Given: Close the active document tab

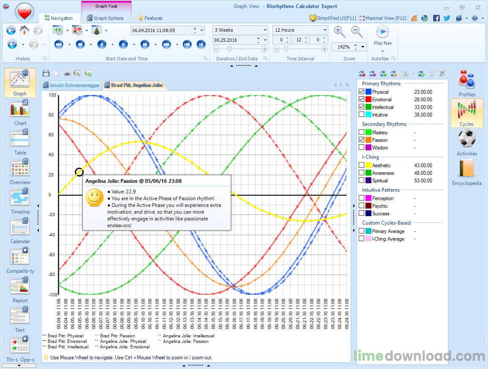Looking at the screenshot, I should 347,84.
